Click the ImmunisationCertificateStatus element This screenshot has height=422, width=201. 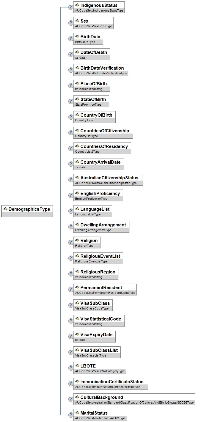point(112,382)
